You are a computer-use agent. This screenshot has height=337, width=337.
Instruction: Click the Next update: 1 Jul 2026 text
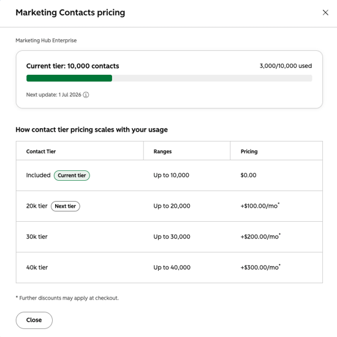click(54, 95)
